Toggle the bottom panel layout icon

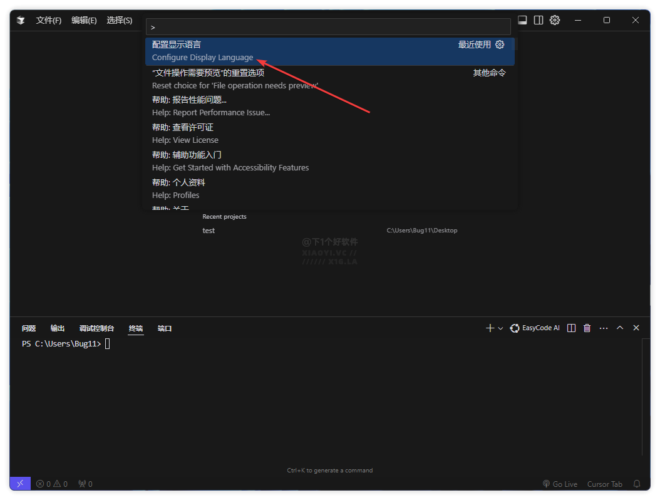pyautogui.click(x=522, y=20)
